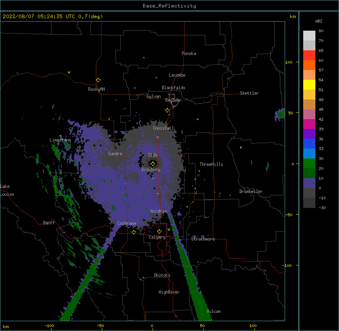Click the yellow diamond marker south of RedDeer
This screenshot has height=331, width=339.
click(168, 110)
